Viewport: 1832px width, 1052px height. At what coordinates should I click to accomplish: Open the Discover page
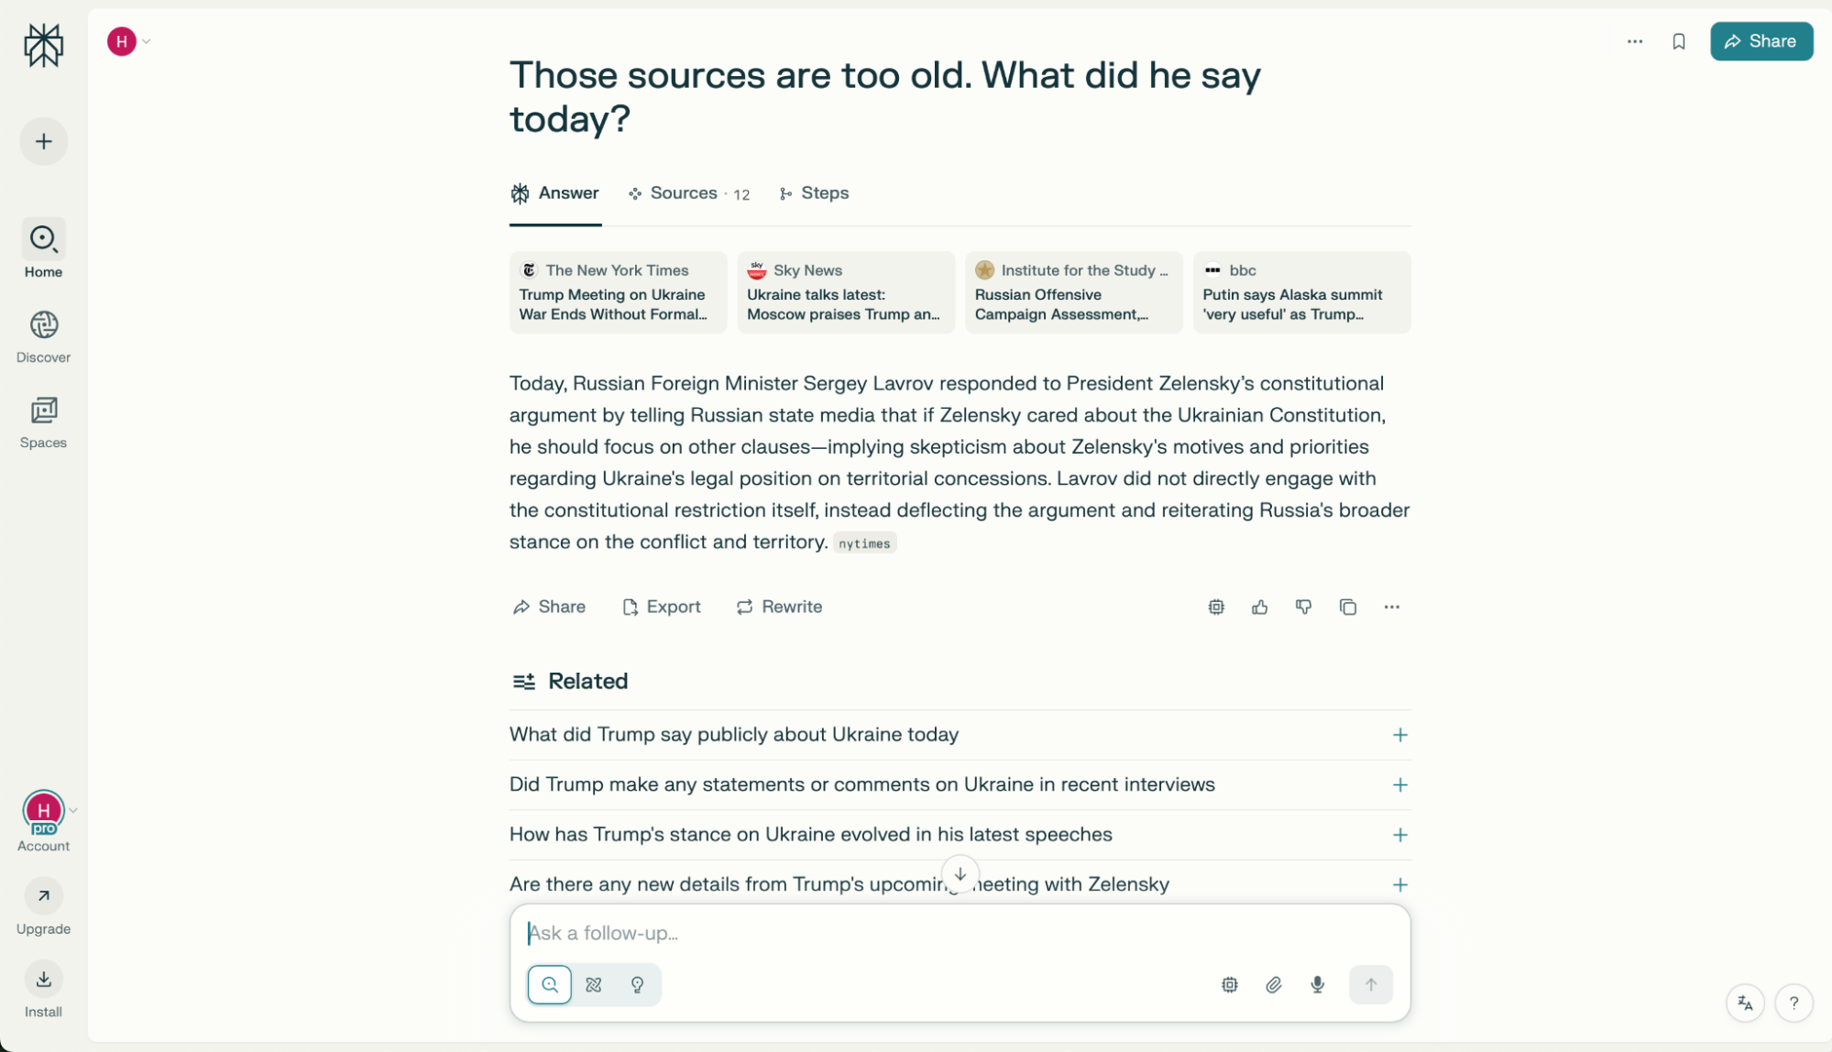(43, 336)
